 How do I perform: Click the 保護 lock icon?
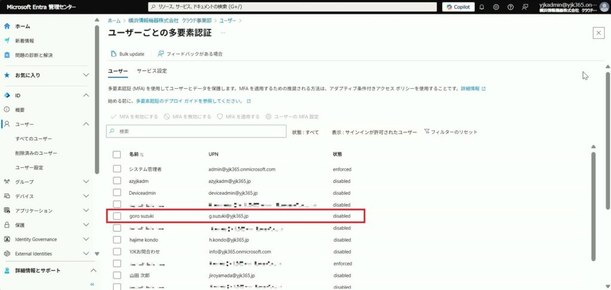tap(7, 224)
